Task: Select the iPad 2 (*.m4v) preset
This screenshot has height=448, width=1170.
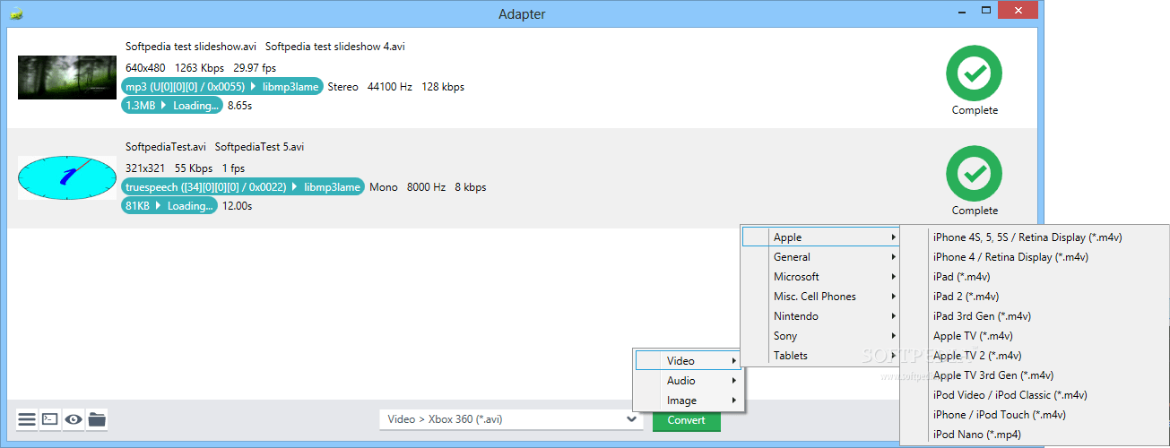Action: [1035, 297]
